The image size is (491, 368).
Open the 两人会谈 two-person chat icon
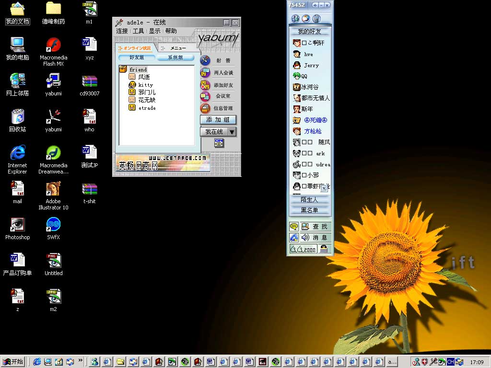click(x=205, y=73)
